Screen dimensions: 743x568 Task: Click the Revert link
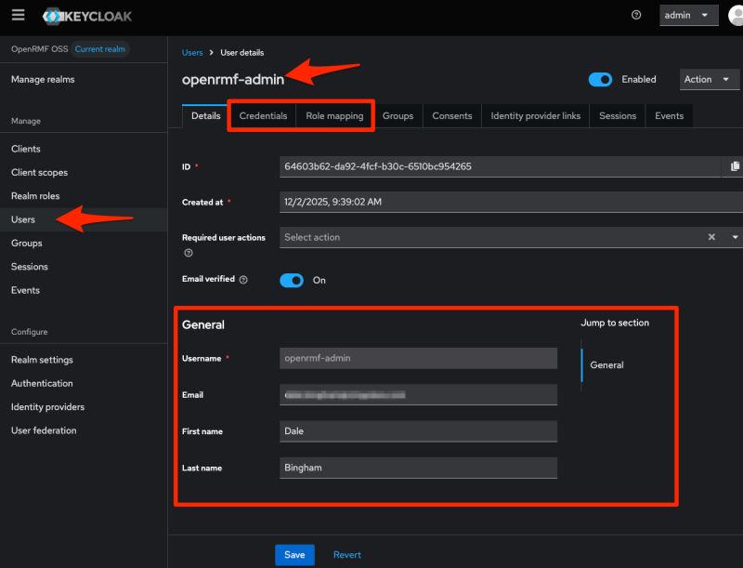[346, 555]
